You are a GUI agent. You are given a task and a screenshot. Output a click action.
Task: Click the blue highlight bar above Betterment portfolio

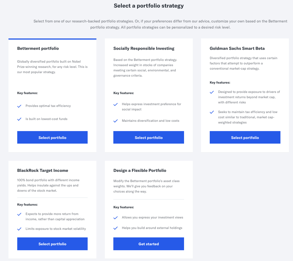click(52, 39)
